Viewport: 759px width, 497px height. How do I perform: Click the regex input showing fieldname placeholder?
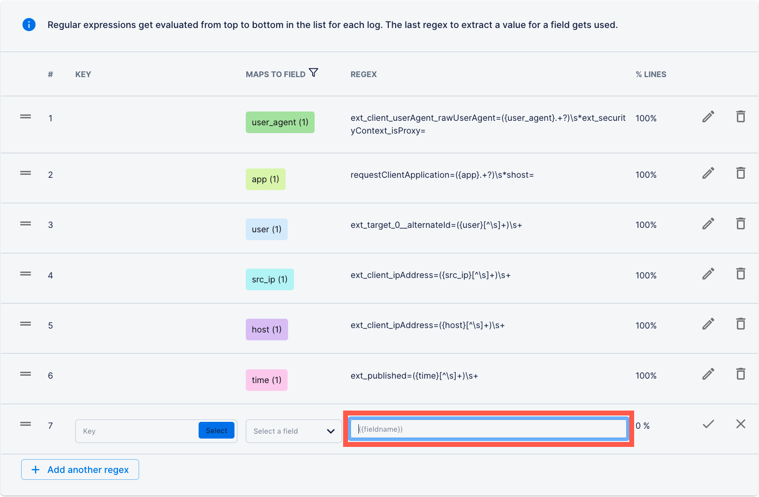(x=488, y=428)
